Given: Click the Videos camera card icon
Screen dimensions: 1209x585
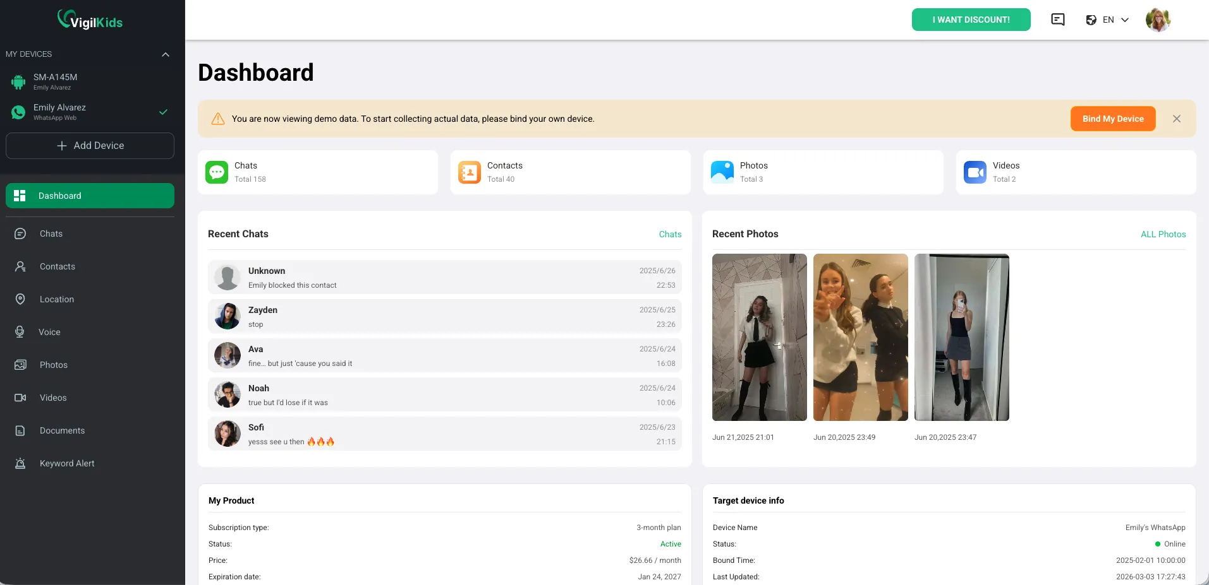Looking at the screenshot, I should click(975, 172).
